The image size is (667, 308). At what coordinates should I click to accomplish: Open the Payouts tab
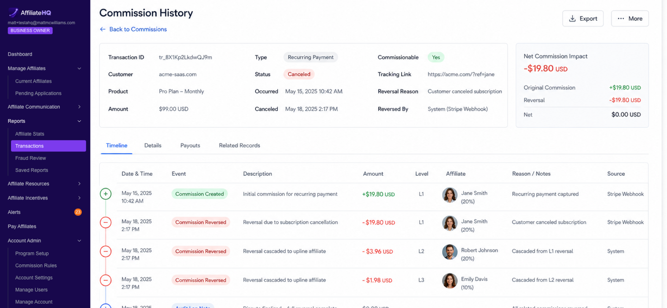point(190,146)
